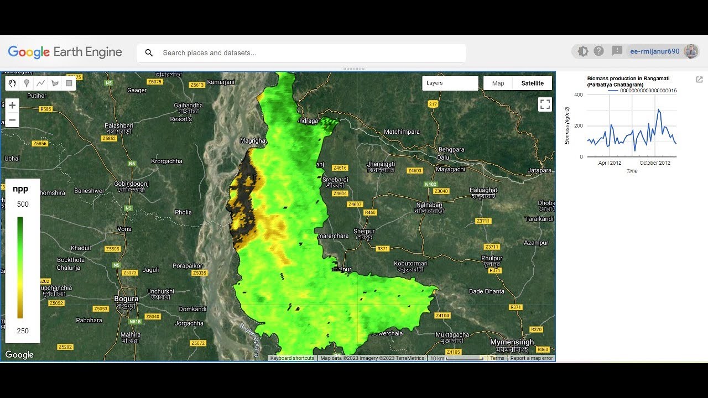This screenshot has width=708, height=398.
Task: Click Report a map error
Action: [531, 358]
